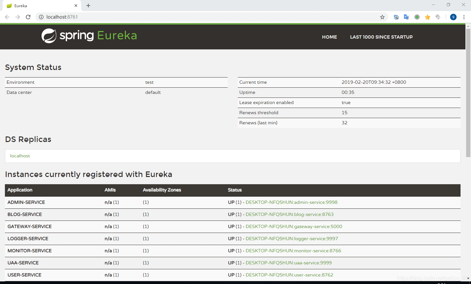Click the Renews threshold label
This screenshot has width=471, height=284.
pyautogui.click(x=259, y=113)
